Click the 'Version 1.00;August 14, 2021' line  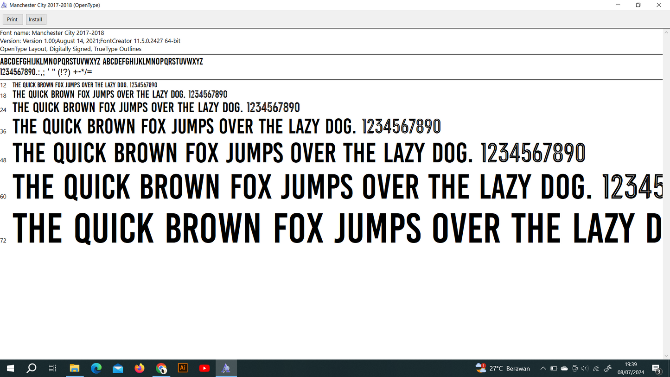[x=90, y=41]
